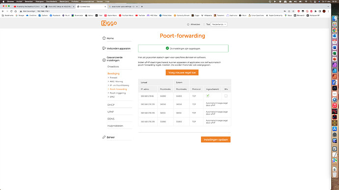Open the Bladwijzers menu

pos(64,1)
